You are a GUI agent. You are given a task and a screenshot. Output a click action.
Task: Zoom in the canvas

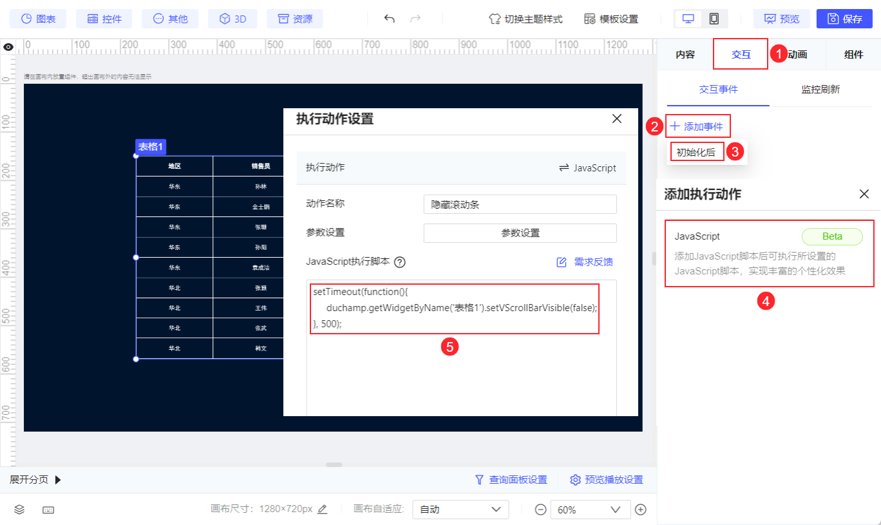point(641,510)
